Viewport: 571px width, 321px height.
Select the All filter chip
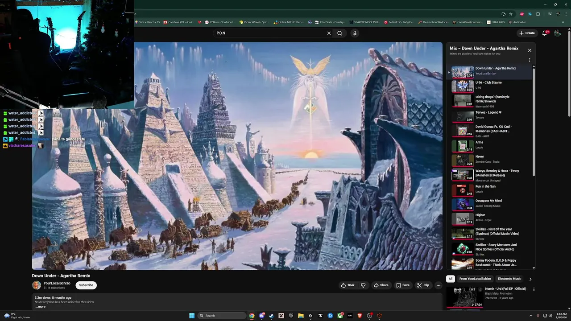451,279
